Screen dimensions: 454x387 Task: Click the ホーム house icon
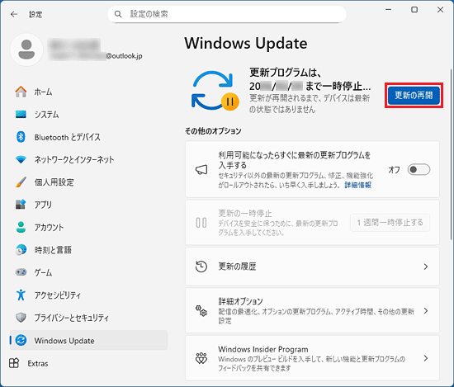(x=21, y=92)
